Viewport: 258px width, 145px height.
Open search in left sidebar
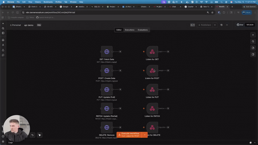(x=3, y=28)
